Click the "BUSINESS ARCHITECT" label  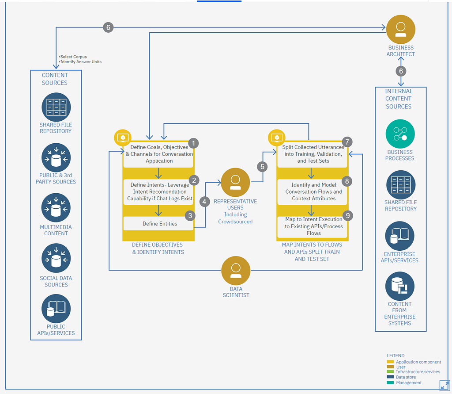401,51
